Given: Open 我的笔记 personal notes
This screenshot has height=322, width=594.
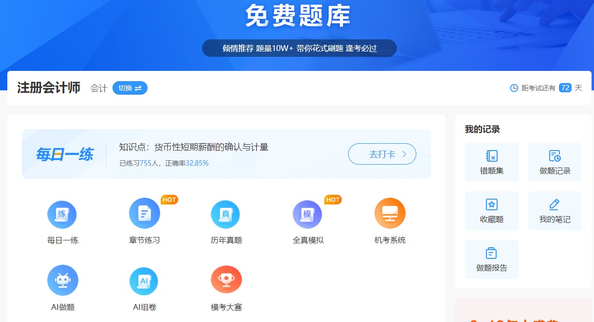Looking at the screenshot, I should pyautogui.click(x=555, y=210).
